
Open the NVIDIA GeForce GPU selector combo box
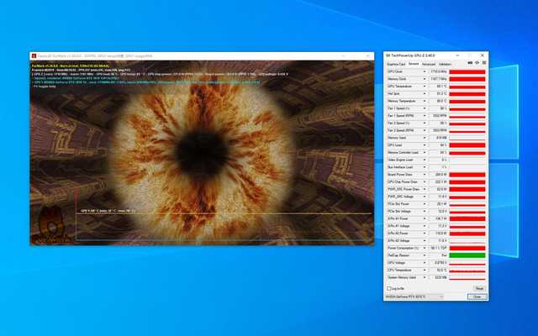[x=414, y=297]
